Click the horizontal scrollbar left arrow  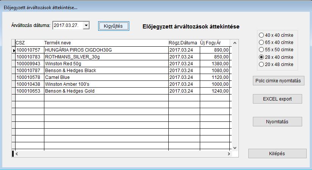click(x=17, y=154)
